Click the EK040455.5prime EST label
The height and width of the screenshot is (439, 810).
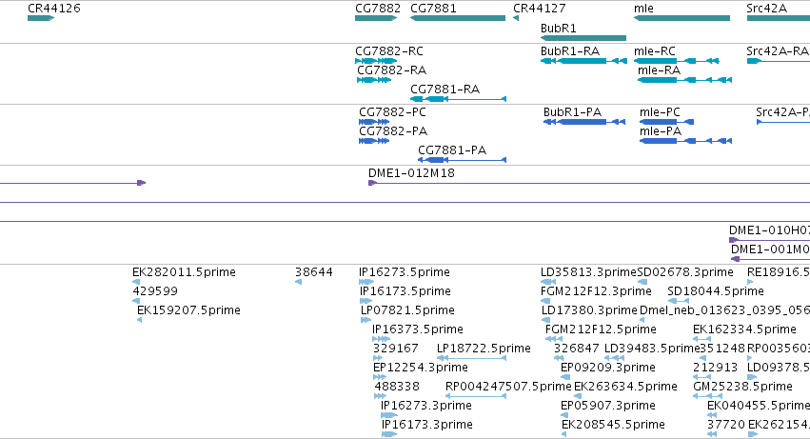759,407
